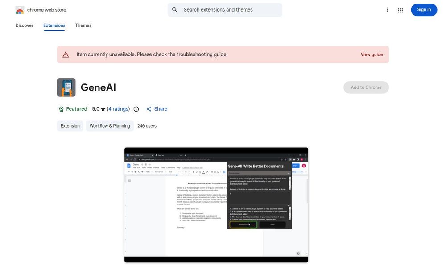Click the warning triangle icon in banner

66,54
